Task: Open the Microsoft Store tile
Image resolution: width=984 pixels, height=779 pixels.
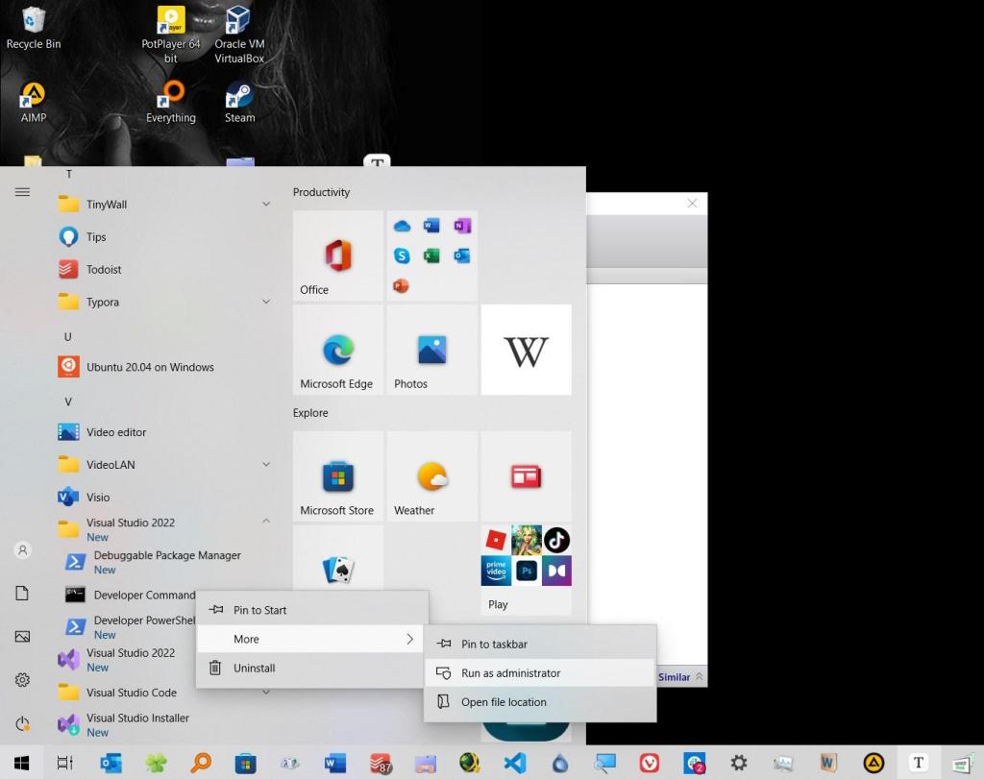Action: click(x=337, y=476)
